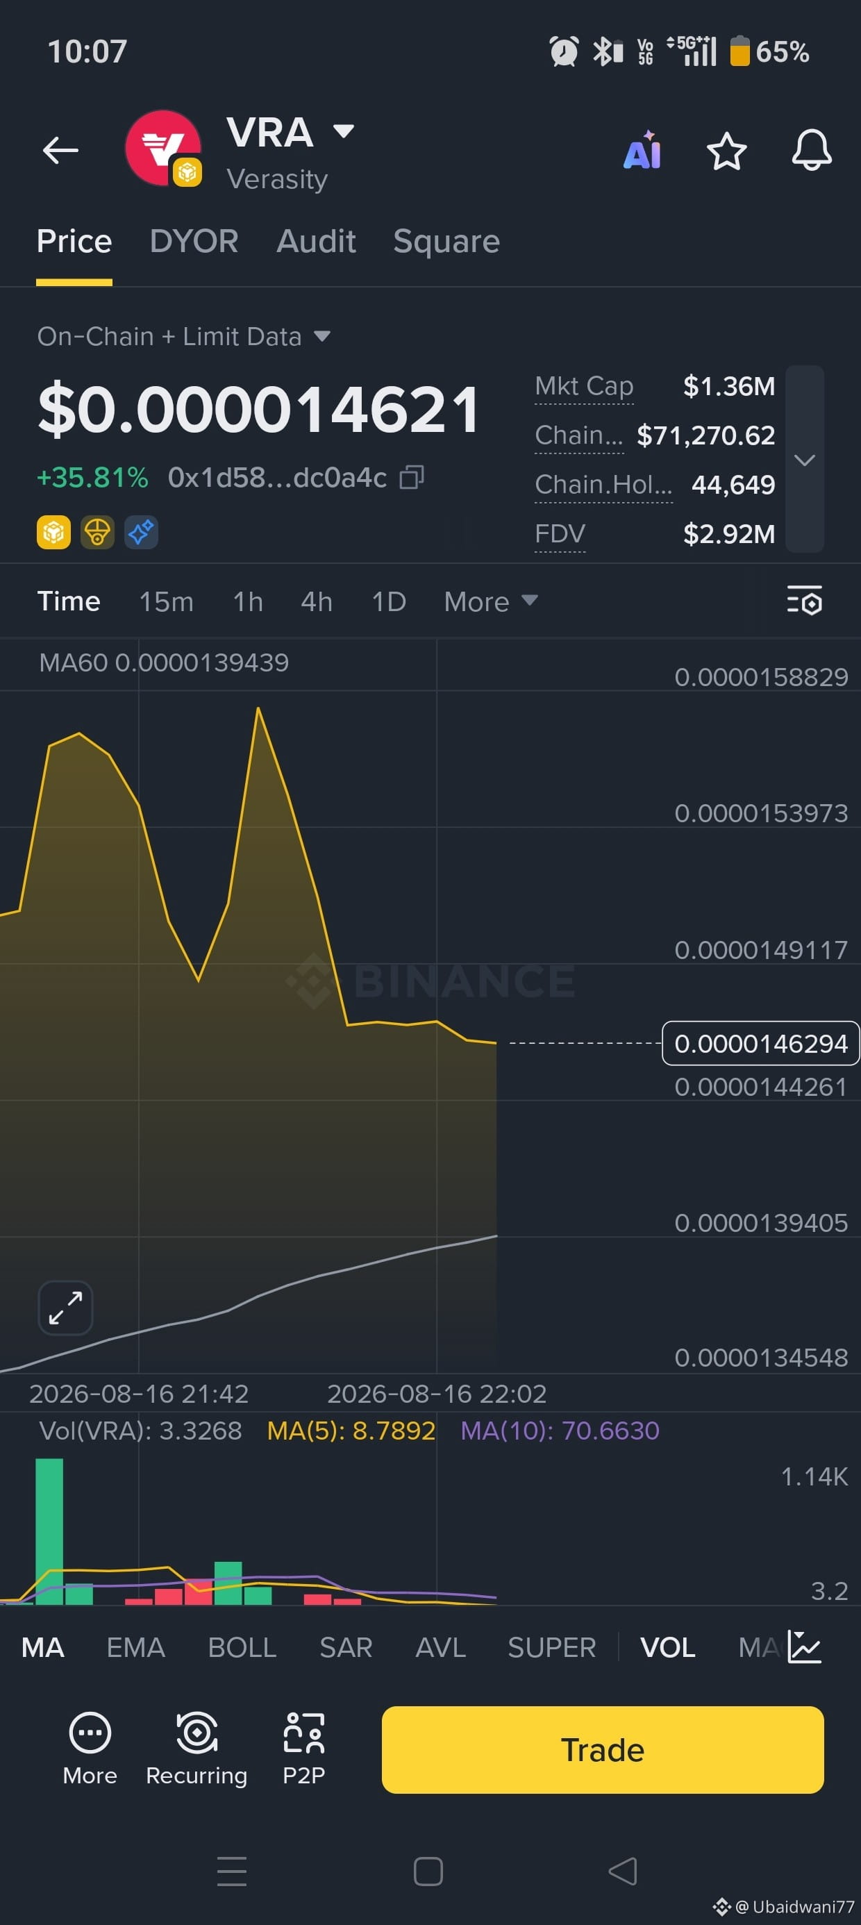
Task: Open the VRA token selector dropdown
Action: pyautogui.click(x=344, y=131)
